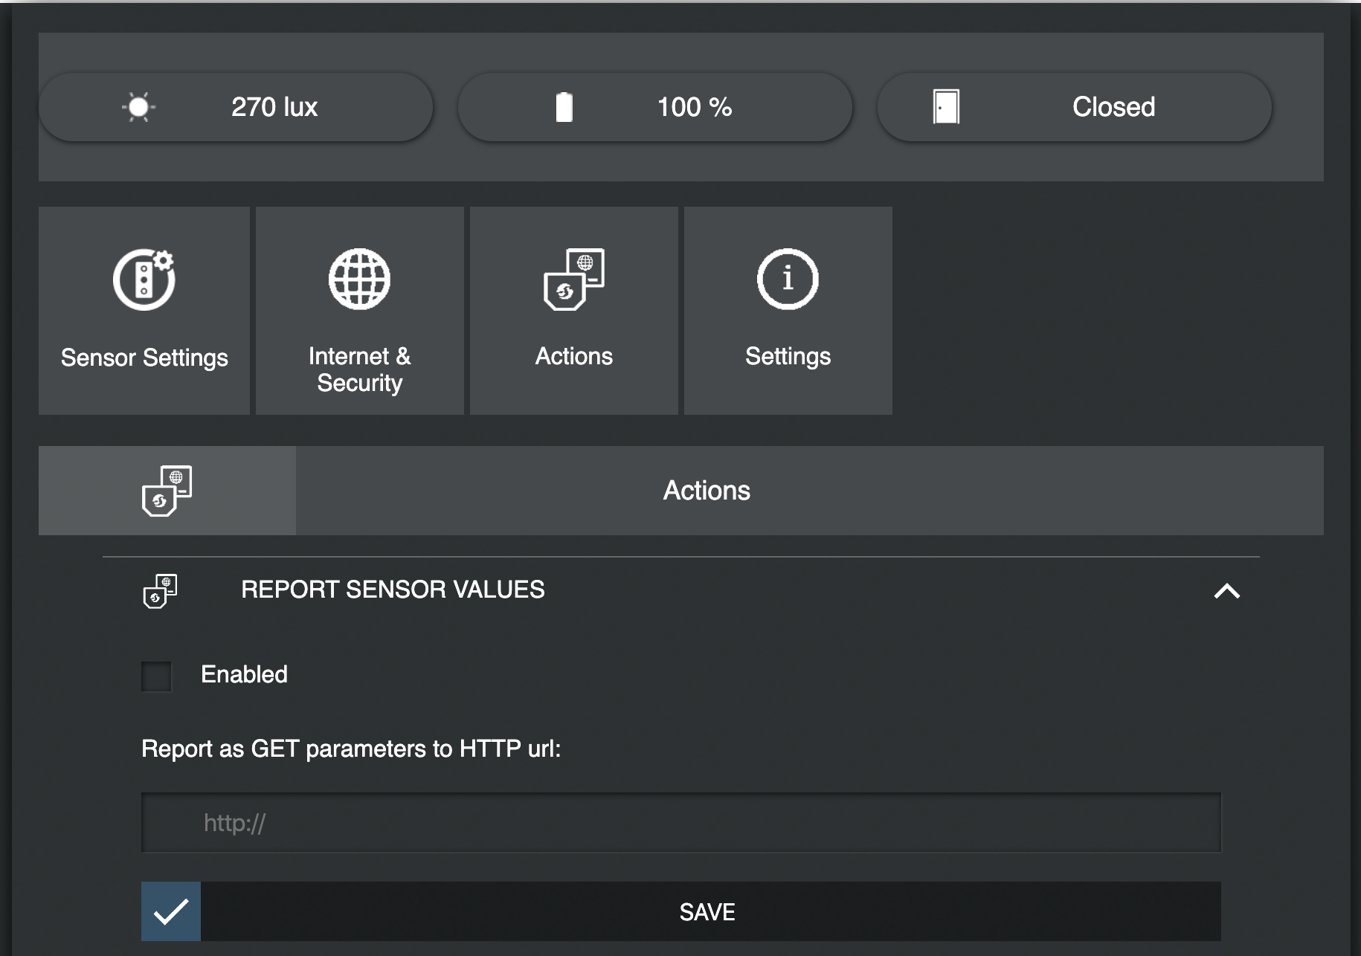Image resolution: width=1361 pixels, height=956 pixels.
Task: Click the info icon for Settings
Action: click(x=788, y=280)
